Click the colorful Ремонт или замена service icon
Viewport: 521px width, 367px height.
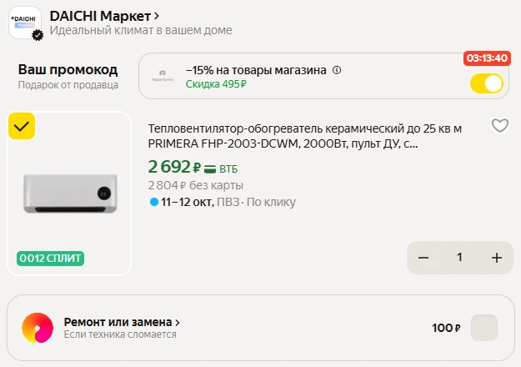pos(38,328)
